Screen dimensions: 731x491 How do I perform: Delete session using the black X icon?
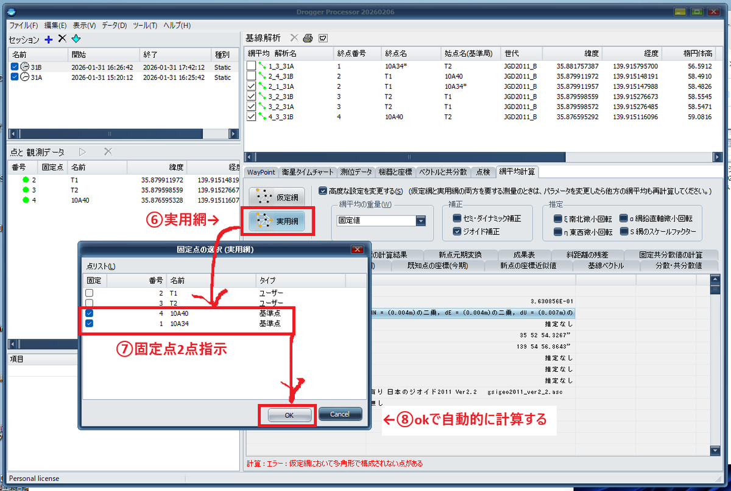tap(62, 40)
